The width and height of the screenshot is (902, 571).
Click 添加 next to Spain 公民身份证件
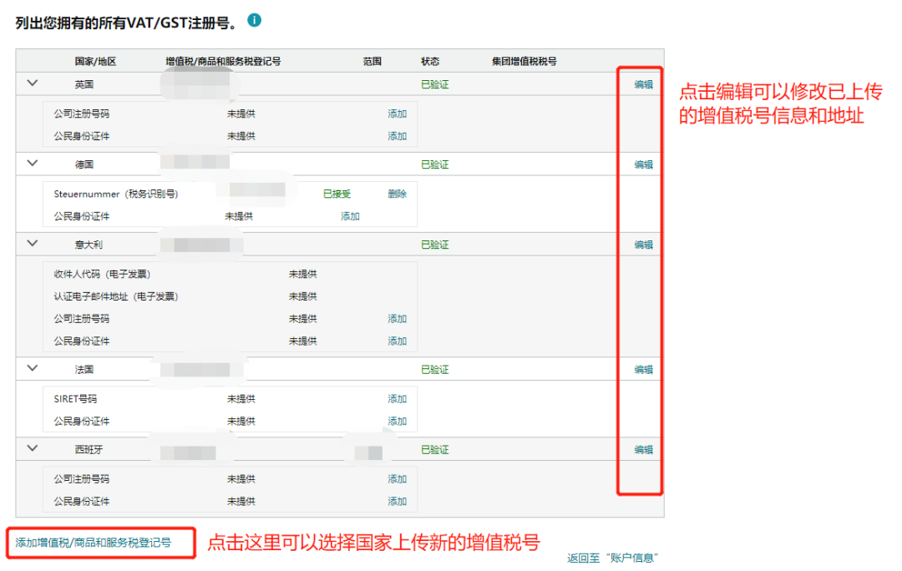coord(397,501)
